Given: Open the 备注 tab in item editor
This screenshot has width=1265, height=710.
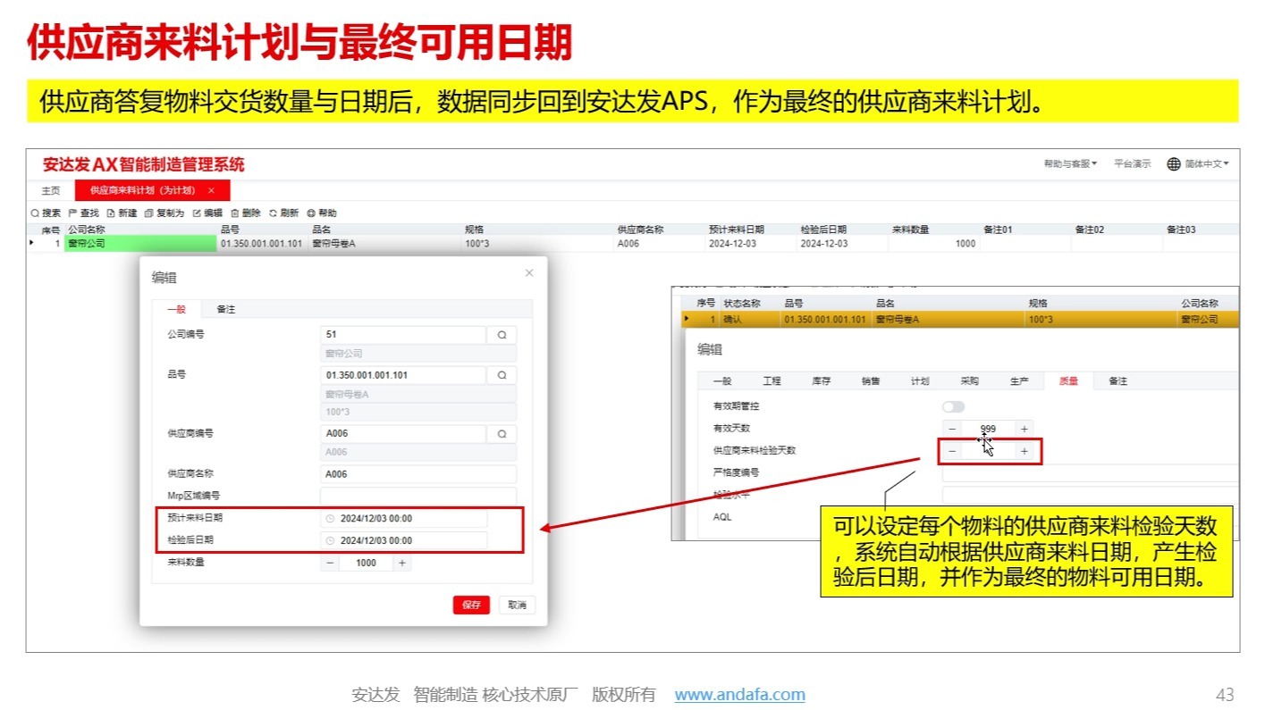Looking at the screenshot, I should (x=1117, y=381).
